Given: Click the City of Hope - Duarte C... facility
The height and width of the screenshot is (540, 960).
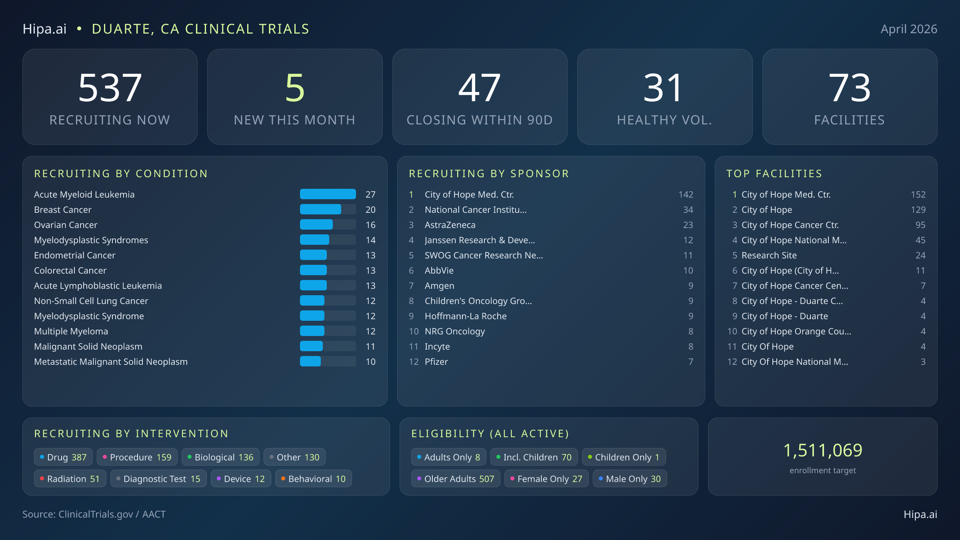Looking at the screenshot, I should click(826, 300).
